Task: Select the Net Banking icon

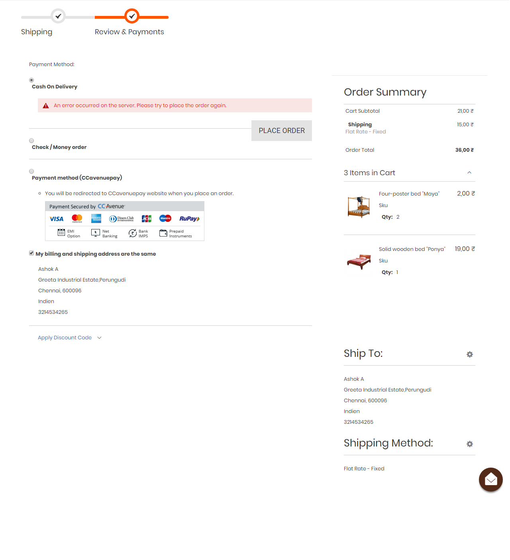Action: click(x=96, y=233)
